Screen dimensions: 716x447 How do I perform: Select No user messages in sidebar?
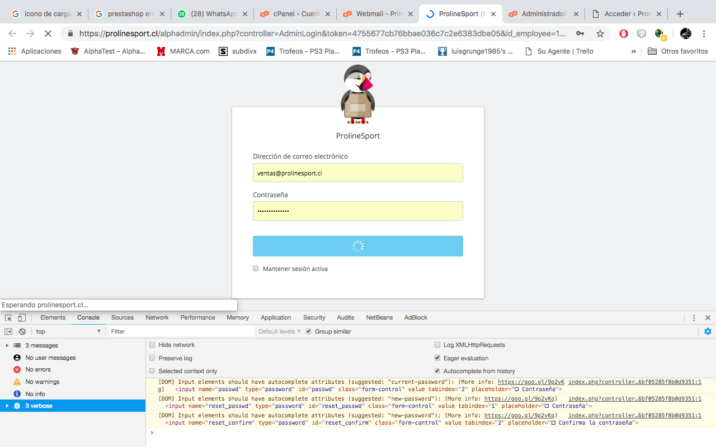pos(73,358)
